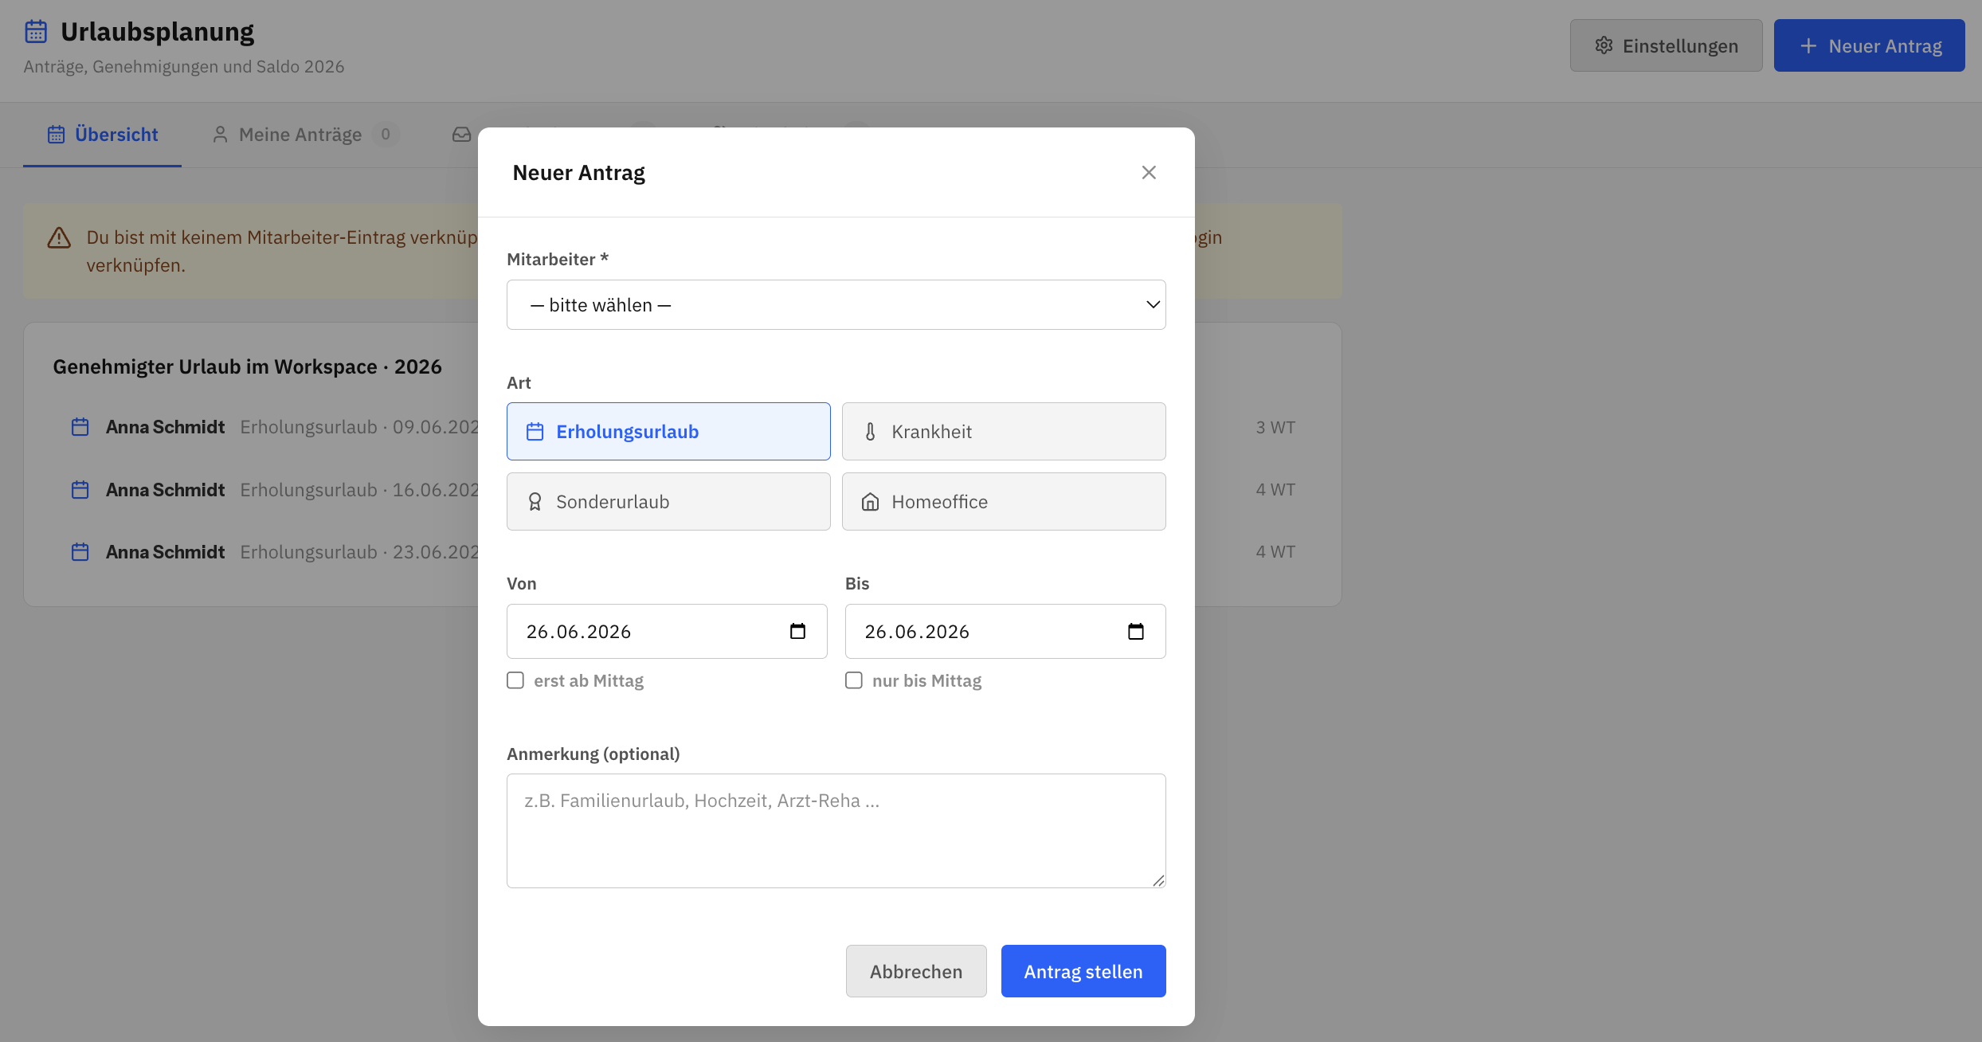Enable the nur bis Mittag checkbox
Viewport: 1982px width, 1042px height.
[853, 680]
